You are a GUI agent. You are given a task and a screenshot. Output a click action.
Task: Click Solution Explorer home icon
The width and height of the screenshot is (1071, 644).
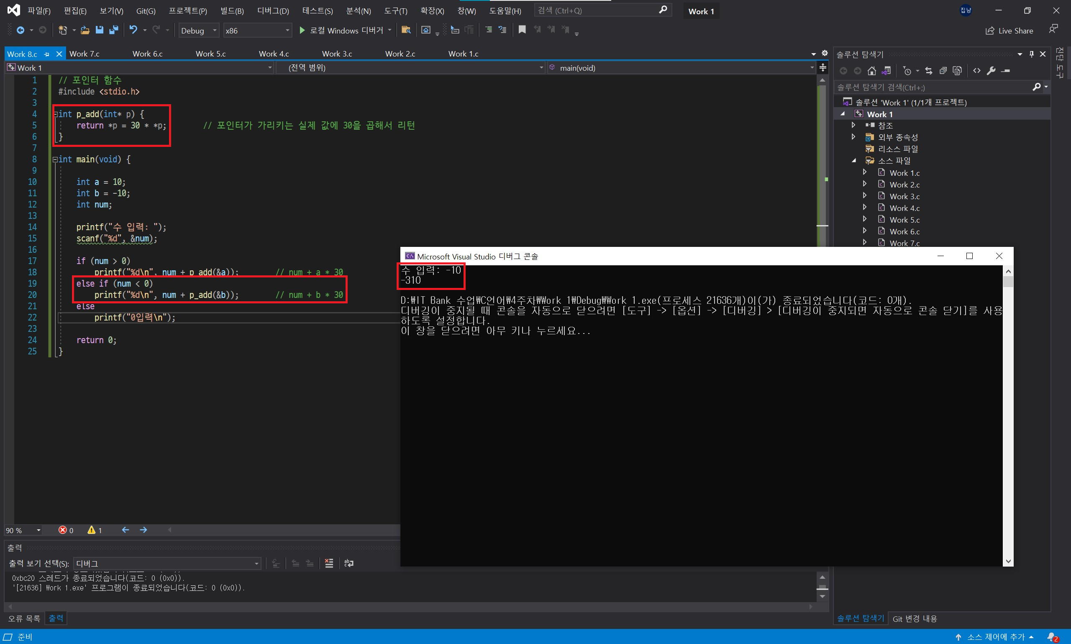click(871, 71)
